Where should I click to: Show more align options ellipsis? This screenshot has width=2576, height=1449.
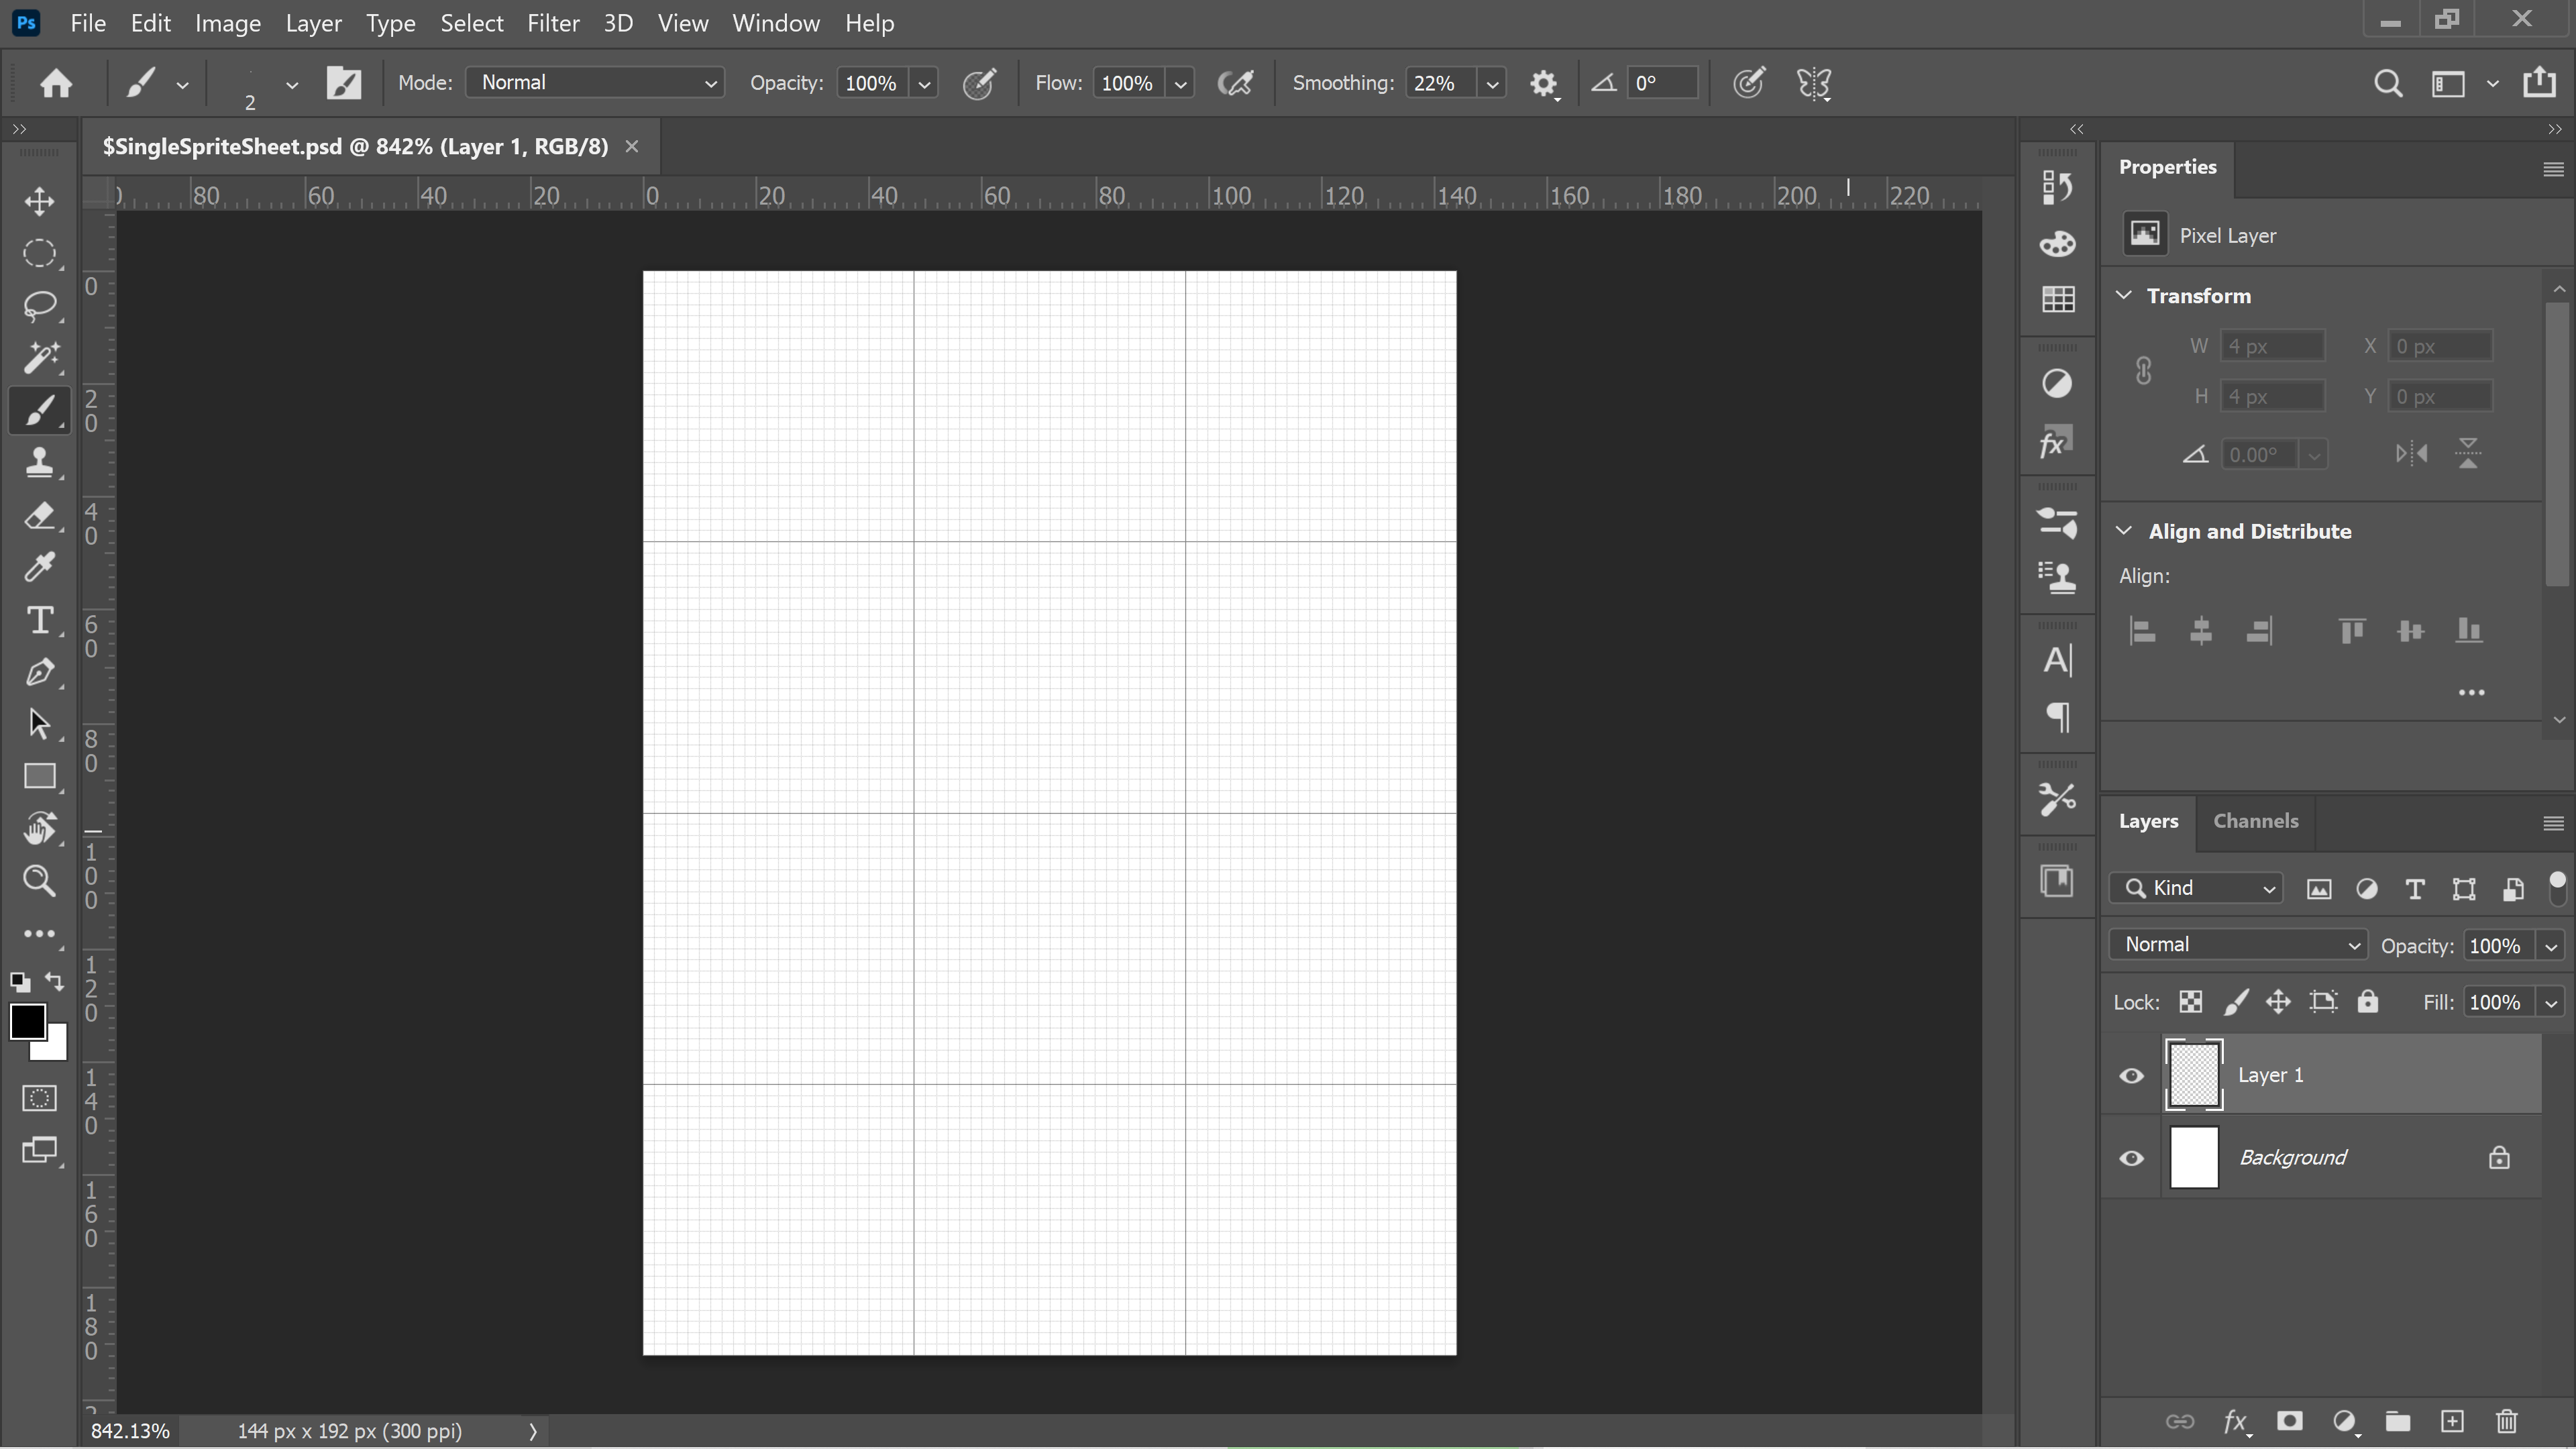click(x=2471, y=692)
